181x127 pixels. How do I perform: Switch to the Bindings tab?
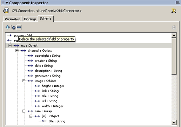[x=30, y=19]
